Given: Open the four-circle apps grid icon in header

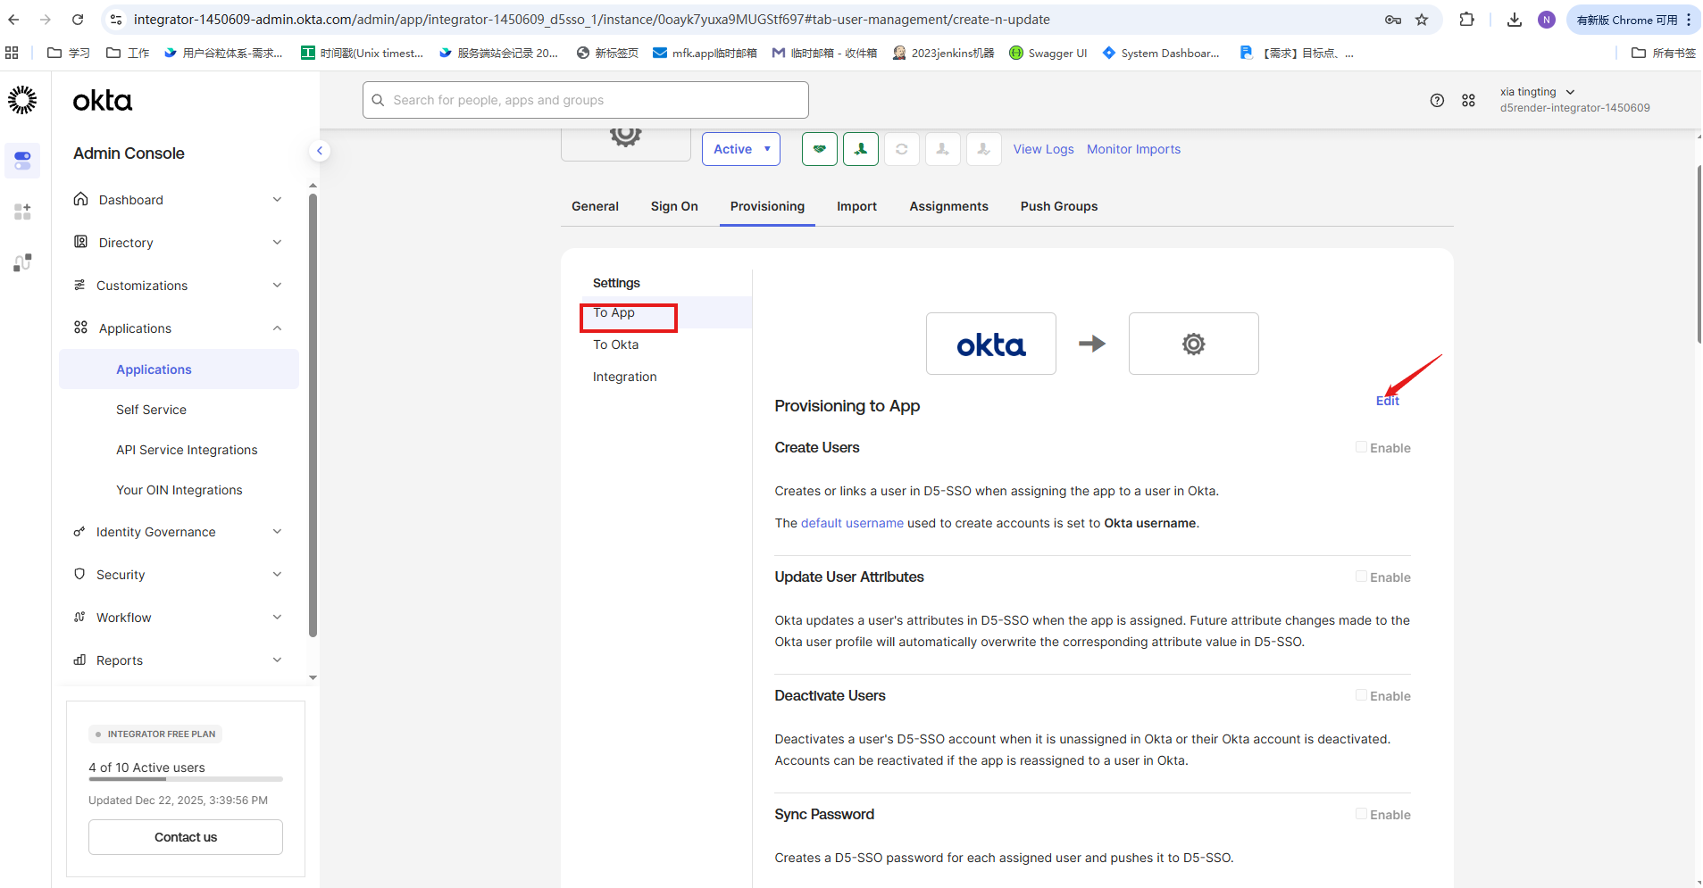Looking at the screenshot, I should [1468, 101].
